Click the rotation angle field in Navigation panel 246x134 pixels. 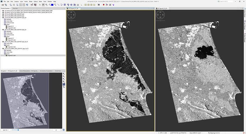click(x=57, y=130)
